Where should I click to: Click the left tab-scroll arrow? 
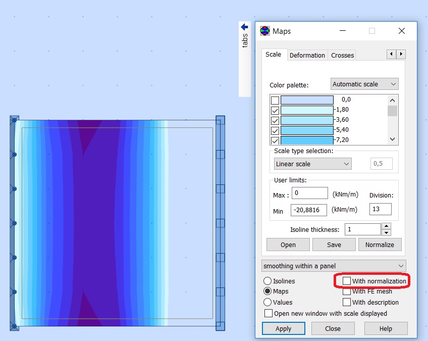tap(391, 54)
